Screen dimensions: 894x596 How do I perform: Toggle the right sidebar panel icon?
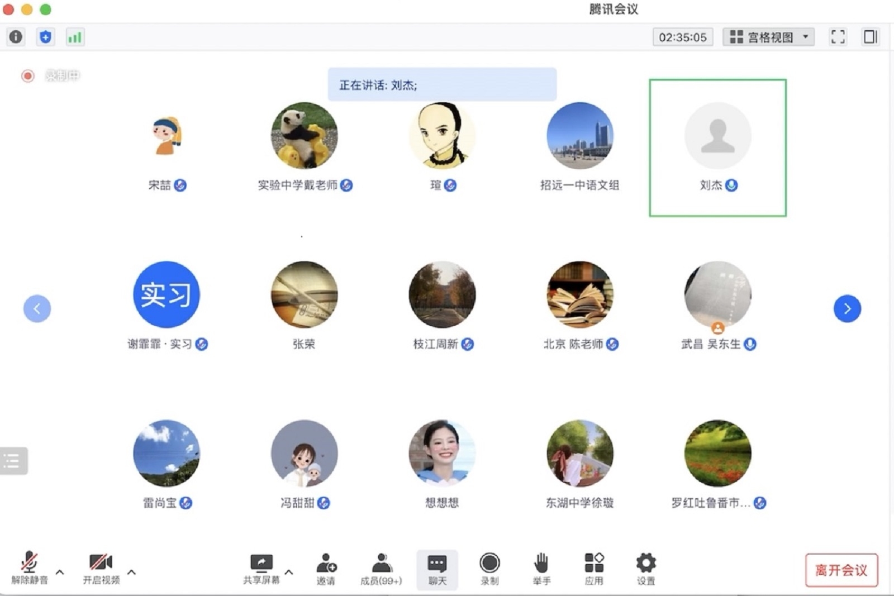coord(870,37)
